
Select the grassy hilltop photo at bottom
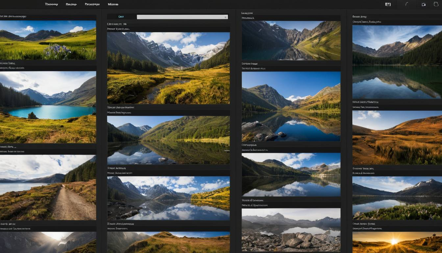coord(168,242)
